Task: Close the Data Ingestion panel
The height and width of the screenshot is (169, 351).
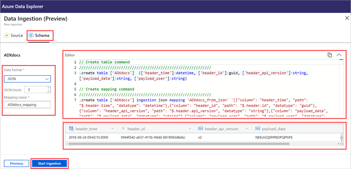Action: tap(347, 18)
